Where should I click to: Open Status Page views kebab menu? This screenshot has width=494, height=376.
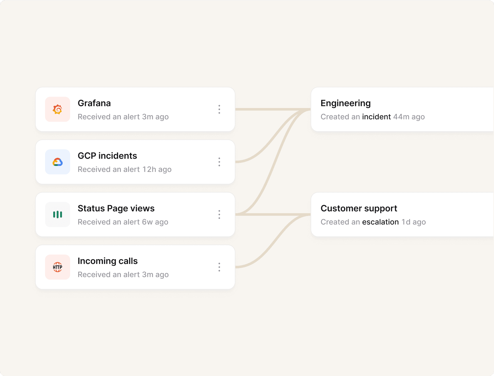click(x=219, y=214)
